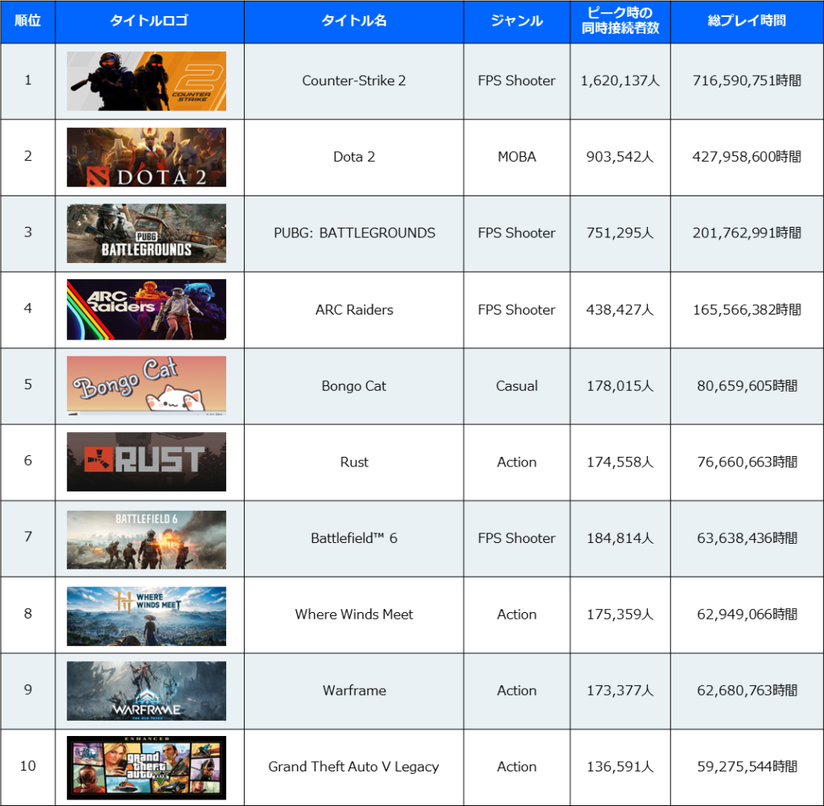Click the MOBA genre cell
The height and width of the screenshot is (806, 824).
click(517, 157)
